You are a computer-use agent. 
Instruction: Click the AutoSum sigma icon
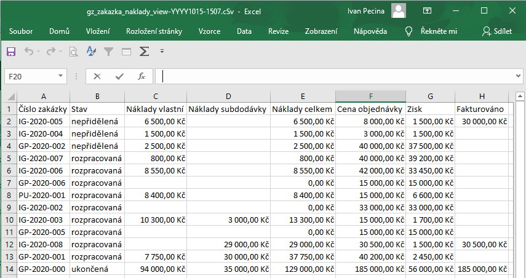(144, 51)
